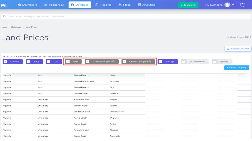Go to Home breadcrumb link
This screenshot has height=141, width=252.
point(4,27)
